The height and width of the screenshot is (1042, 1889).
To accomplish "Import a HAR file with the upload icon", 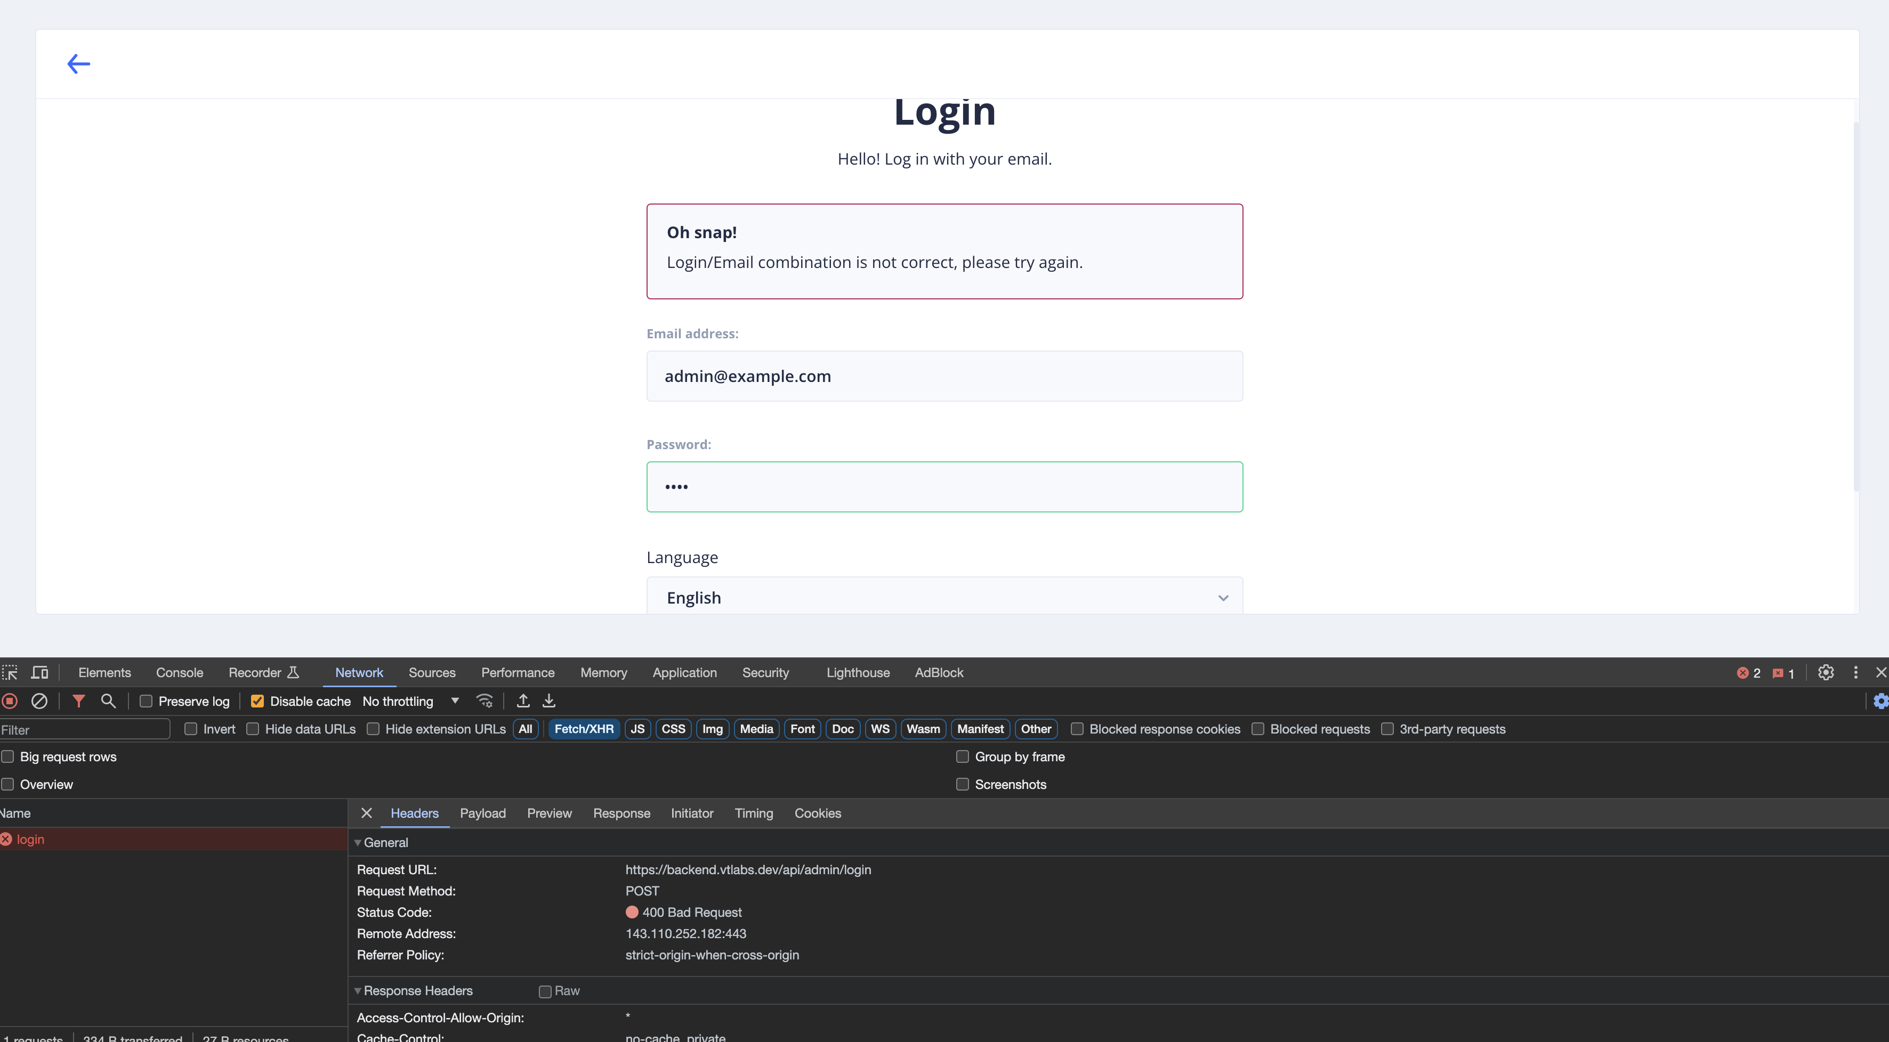I will coord(523,701).
